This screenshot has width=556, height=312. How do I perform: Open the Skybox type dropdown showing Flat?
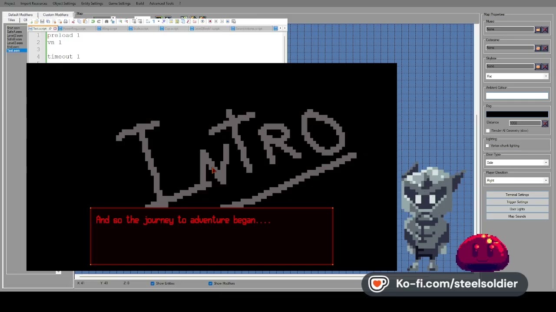point(517,76)
